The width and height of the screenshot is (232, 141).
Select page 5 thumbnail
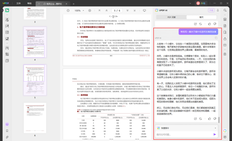coord(35,80)
